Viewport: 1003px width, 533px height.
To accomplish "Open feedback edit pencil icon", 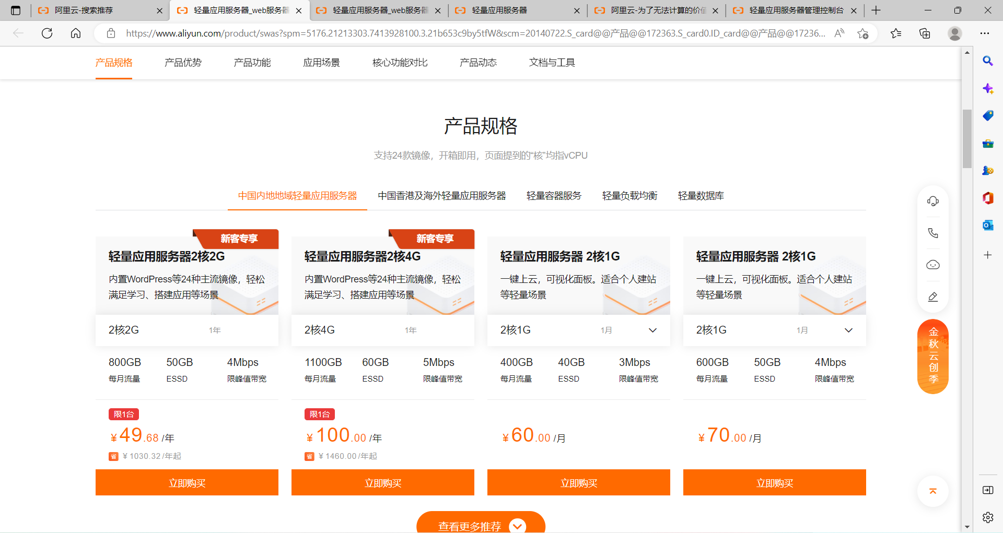I will point(933,297).
